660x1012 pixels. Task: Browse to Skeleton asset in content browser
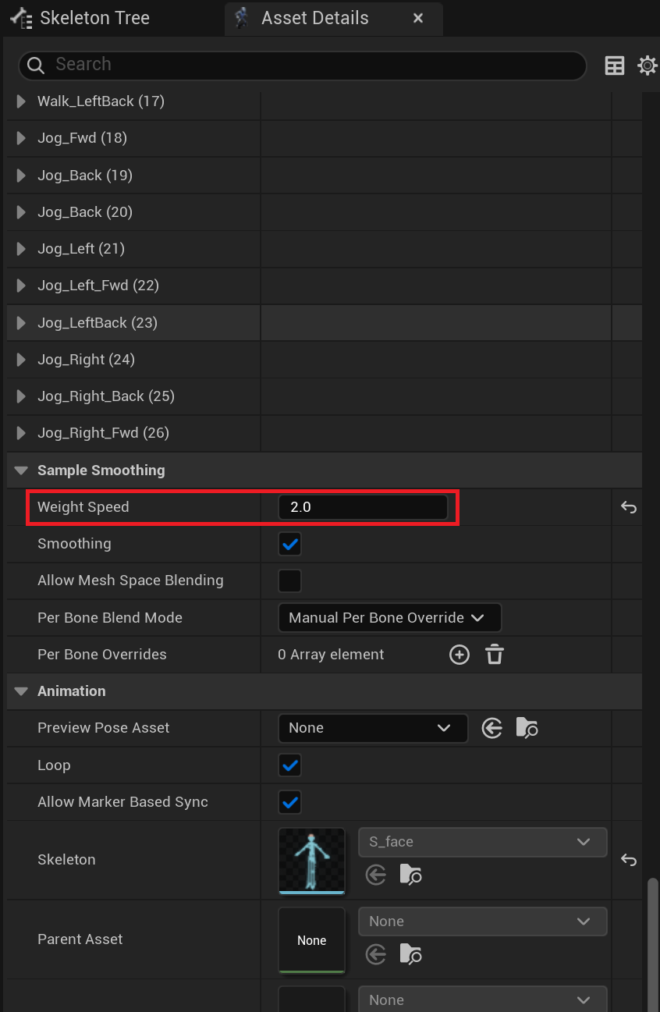[411, 875]
